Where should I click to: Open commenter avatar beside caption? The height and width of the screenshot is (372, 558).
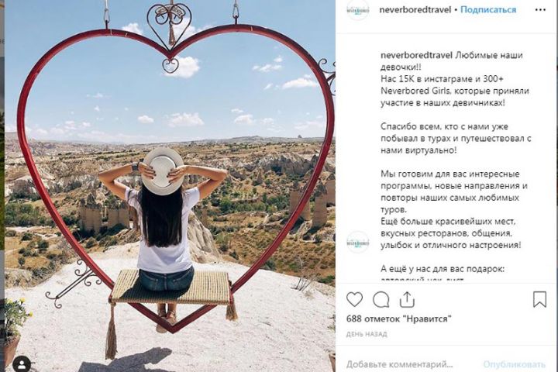tap(357, 243)
